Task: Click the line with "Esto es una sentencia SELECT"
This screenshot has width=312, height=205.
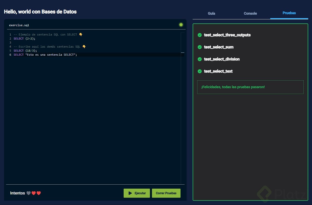Action: click(45, 55)
